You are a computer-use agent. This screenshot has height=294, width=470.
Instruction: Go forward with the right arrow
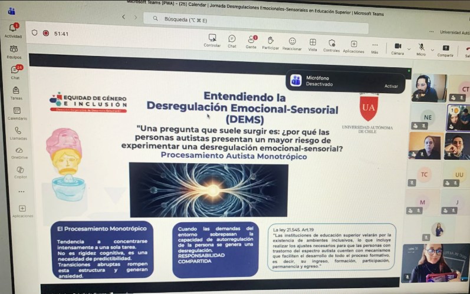136,17
